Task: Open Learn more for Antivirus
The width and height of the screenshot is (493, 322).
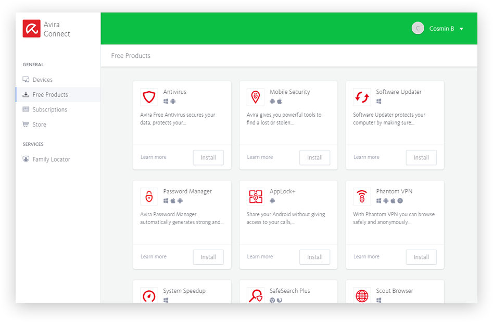Action: (154, 157)
